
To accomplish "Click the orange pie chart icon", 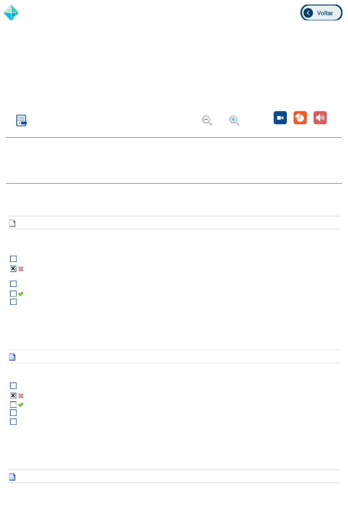I will coord(300,118).
